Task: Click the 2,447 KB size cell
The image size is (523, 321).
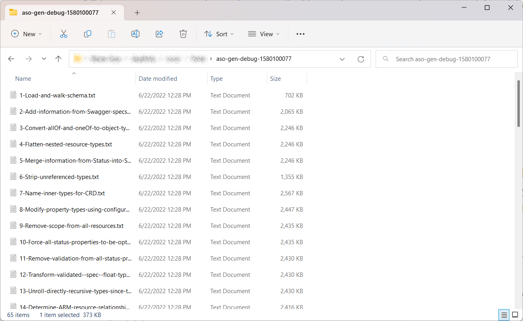Action: 292,210
